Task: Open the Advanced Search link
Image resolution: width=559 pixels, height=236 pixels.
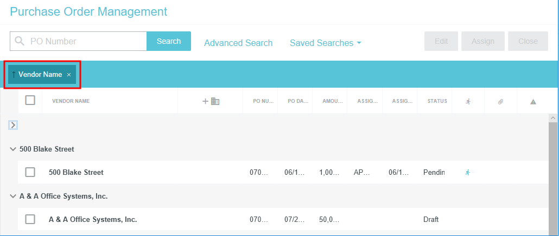Action: click(x=238, y=43)
